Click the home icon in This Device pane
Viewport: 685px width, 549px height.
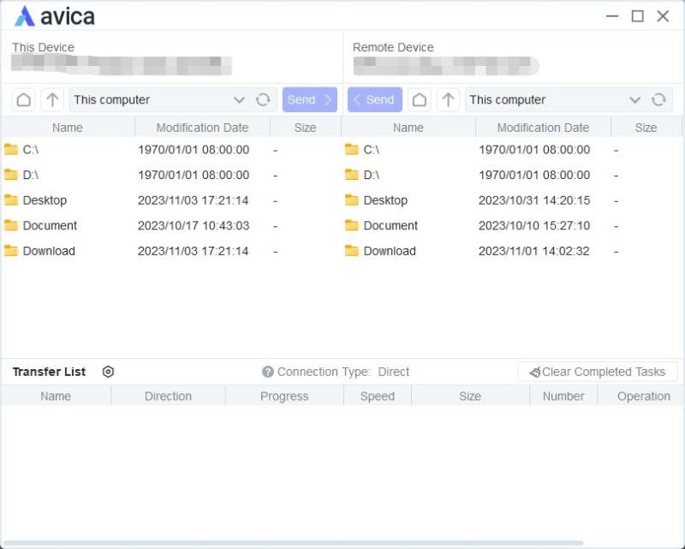(24, 99)
